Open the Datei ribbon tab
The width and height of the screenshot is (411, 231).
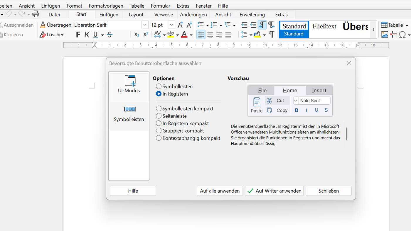point(54,14)
